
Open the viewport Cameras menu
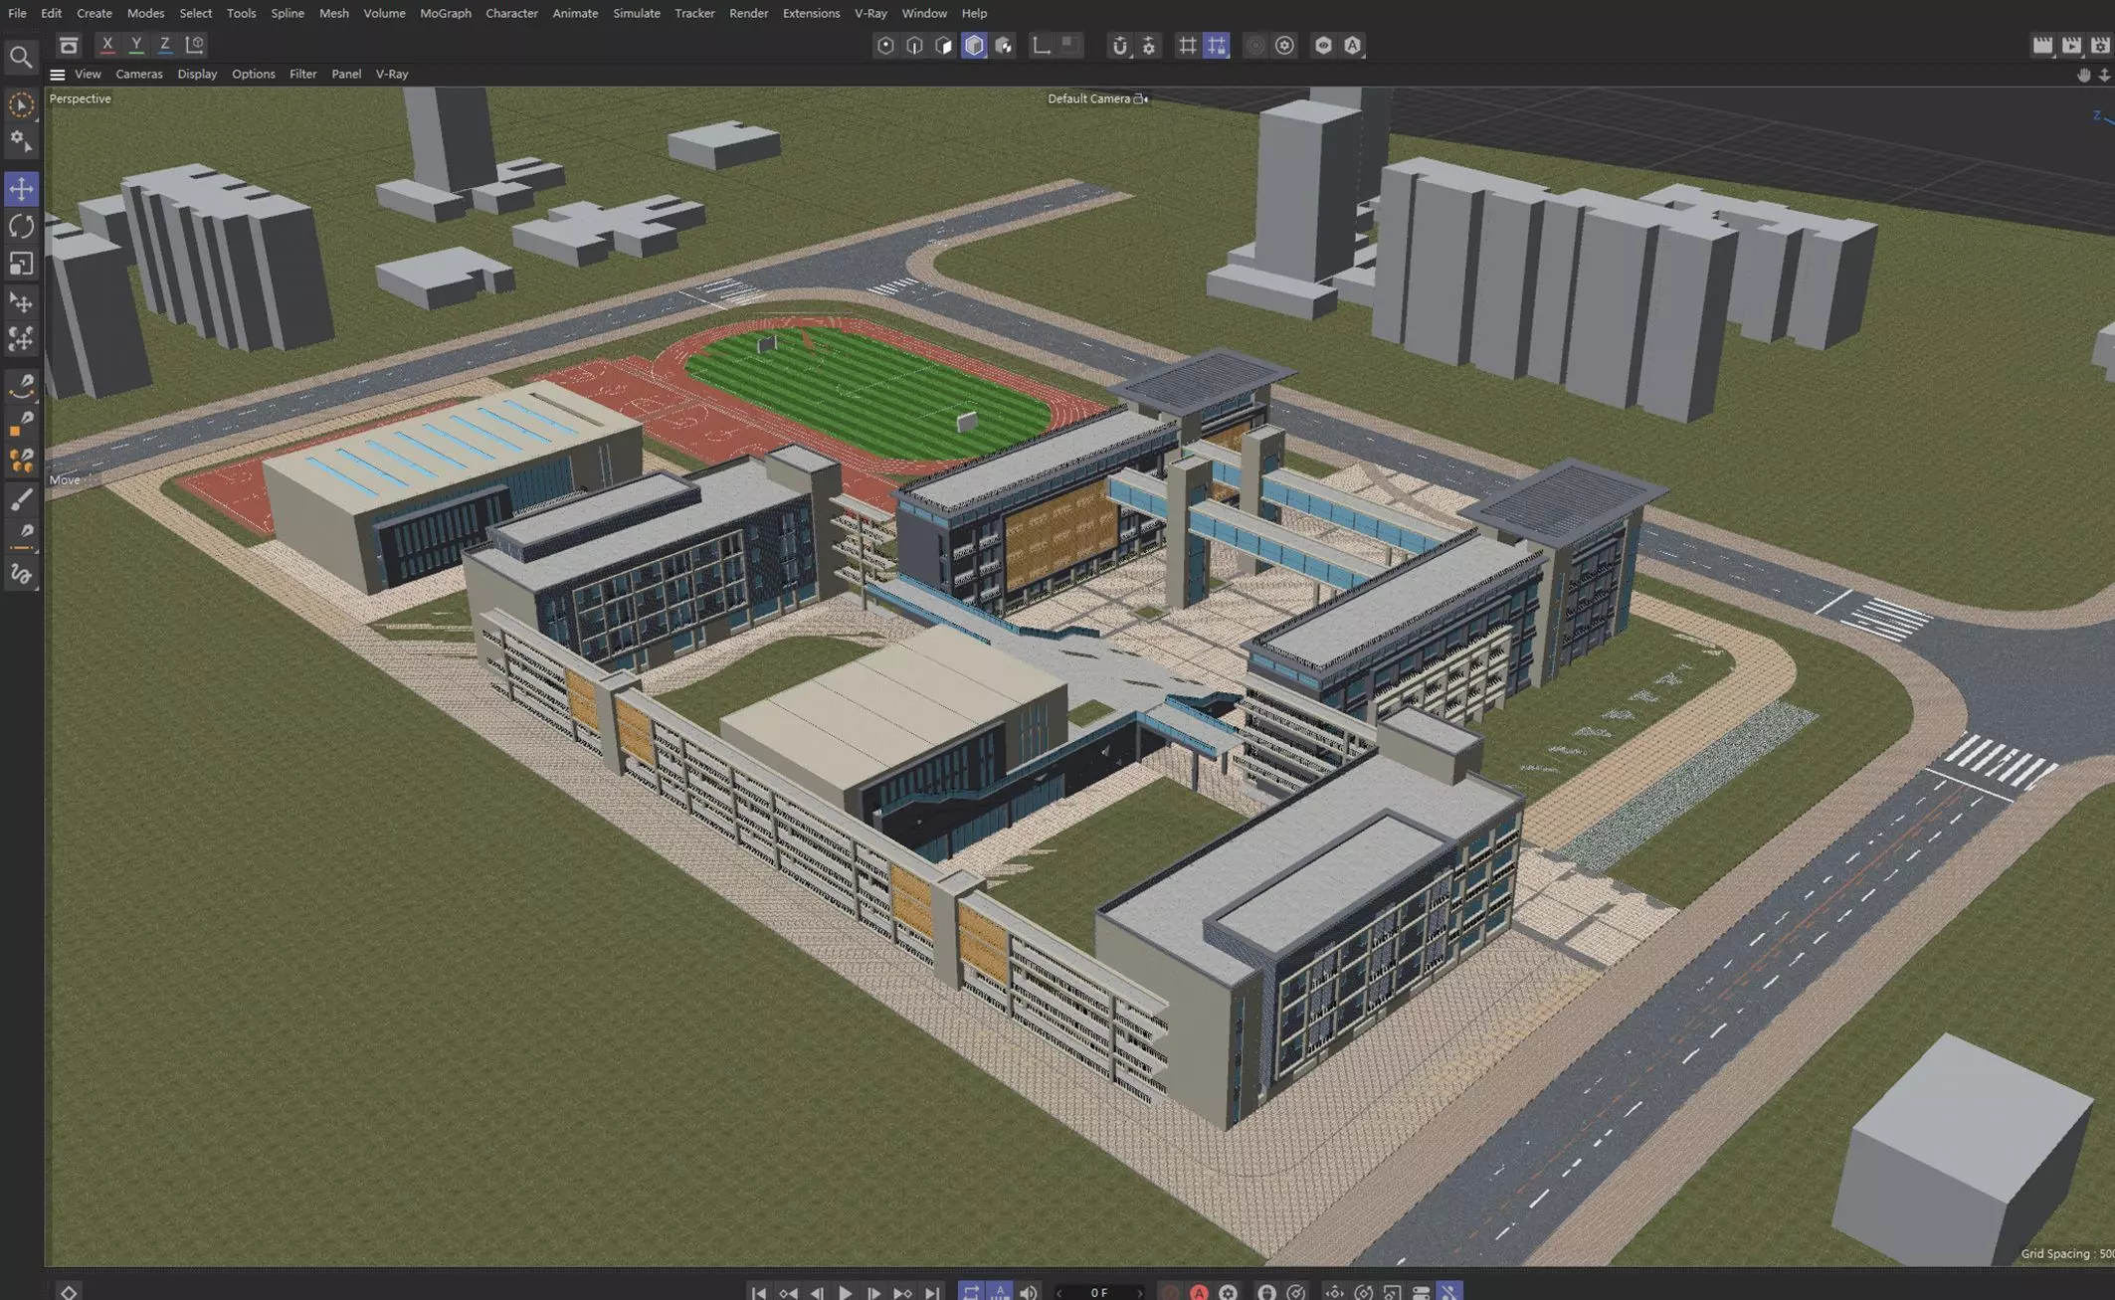pos(139,75)
